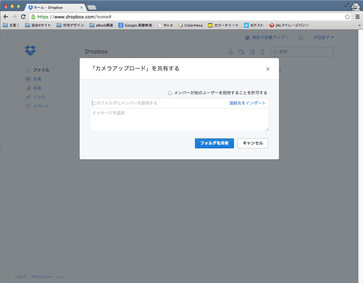Click the trash deleted files icon
Screen dimensions: 363x283
coord(262,52)
